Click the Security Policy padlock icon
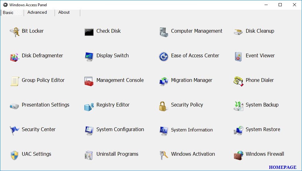Viewport: 302px width, 171px height. [x=163, y=106]
